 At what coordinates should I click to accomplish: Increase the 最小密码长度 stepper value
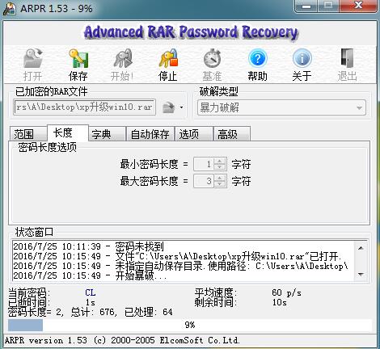point(220,161)
